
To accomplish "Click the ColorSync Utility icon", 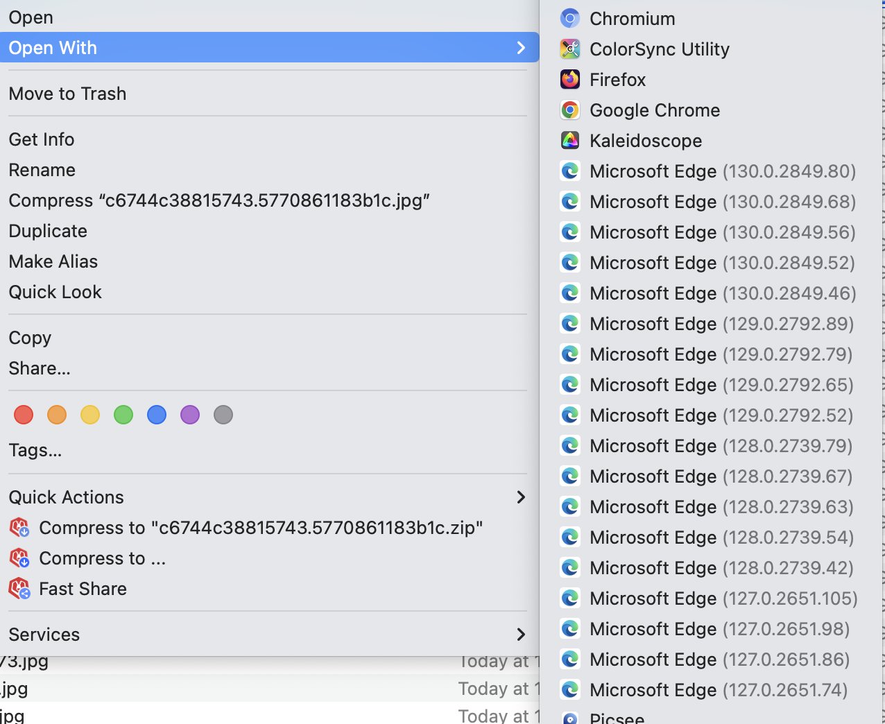I will [x=570, y=49].
